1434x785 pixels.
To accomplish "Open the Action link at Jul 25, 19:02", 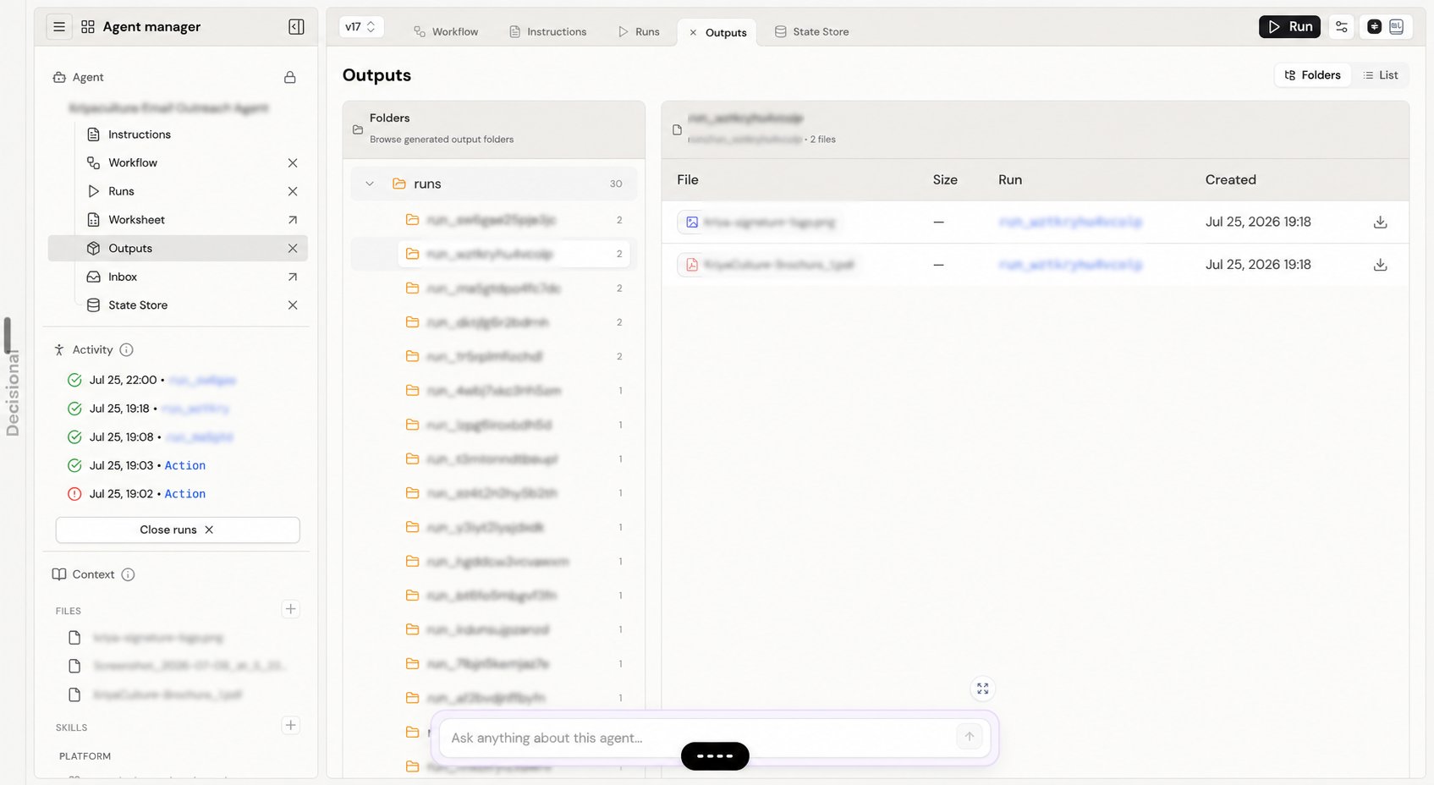I will tap(185, 494).
